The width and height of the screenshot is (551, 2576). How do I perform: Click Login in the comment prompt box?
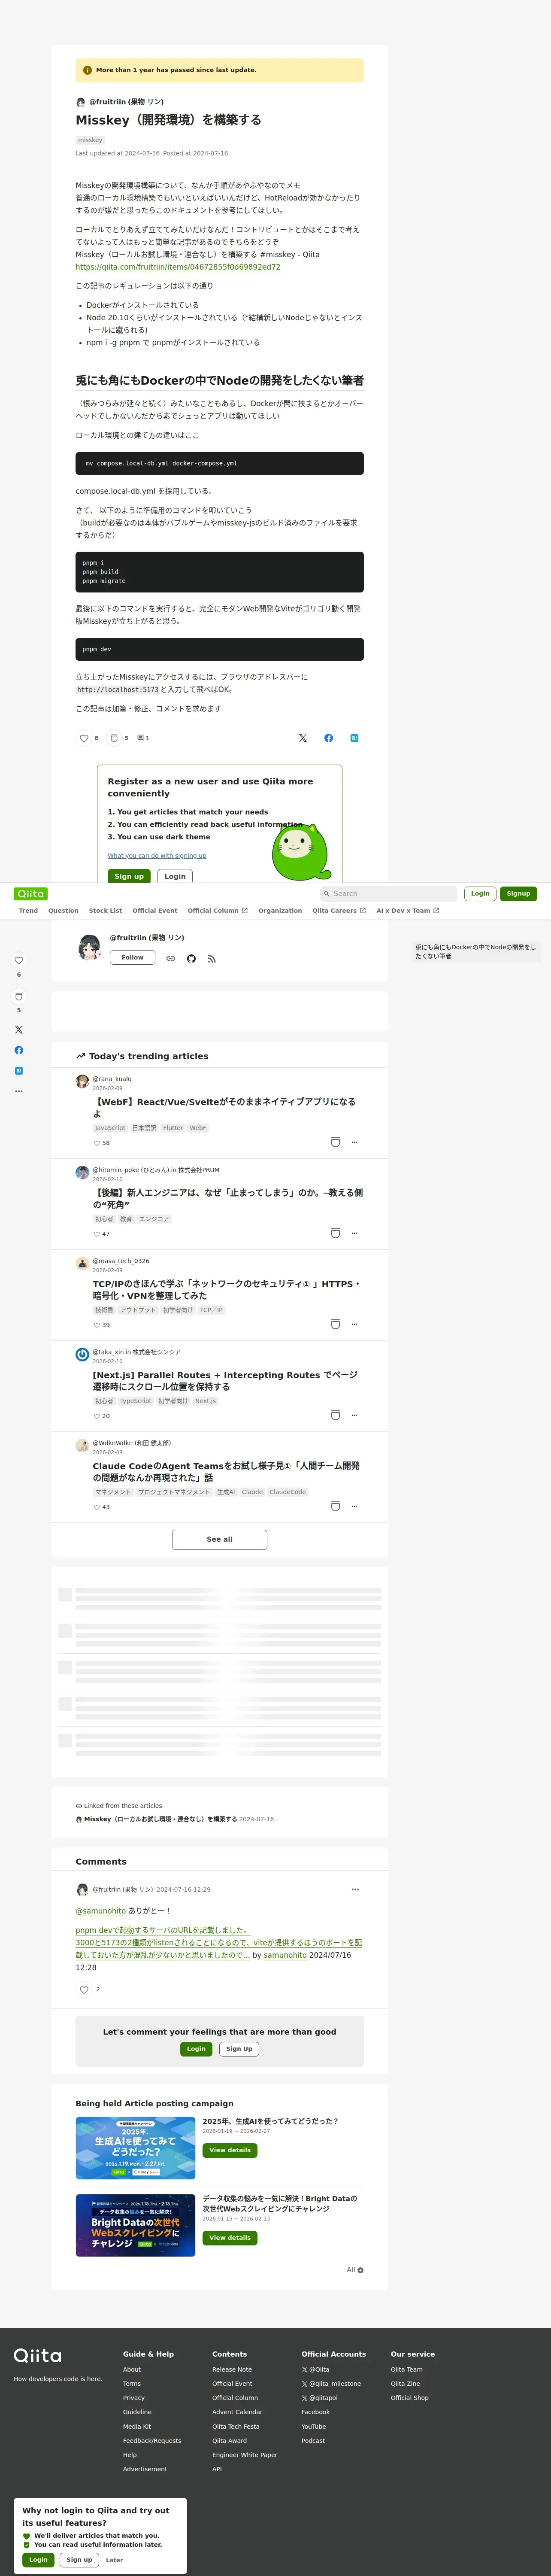pyautogui.click(x=196, y=2049)
